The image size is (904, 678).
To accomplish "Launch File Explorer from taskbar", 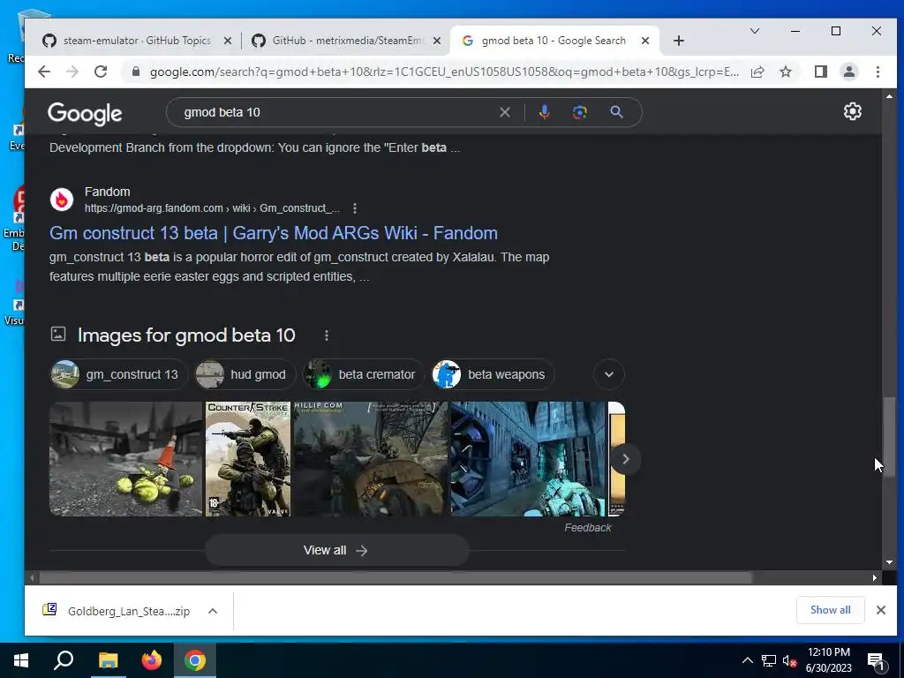I will tap(108, 660).
